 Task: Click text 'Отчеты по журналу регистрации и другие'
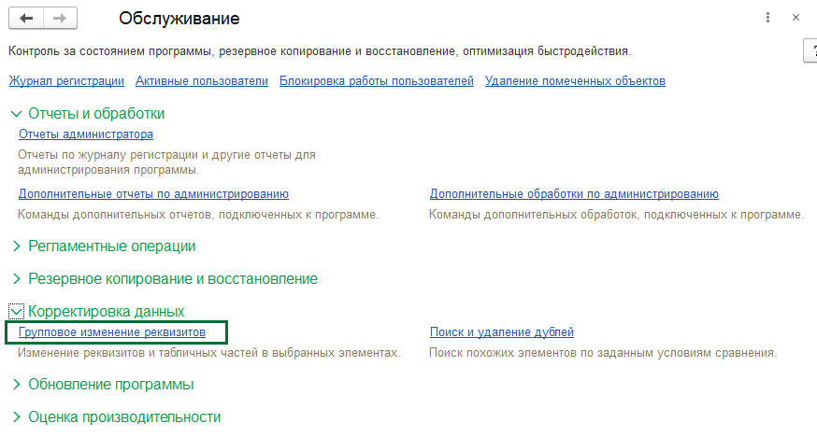tap(166, 162)
